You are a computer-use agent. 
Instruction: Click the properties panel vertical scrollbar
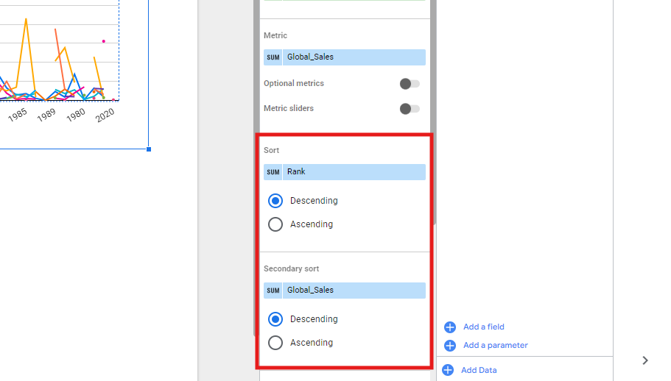[x=434, y=110]
